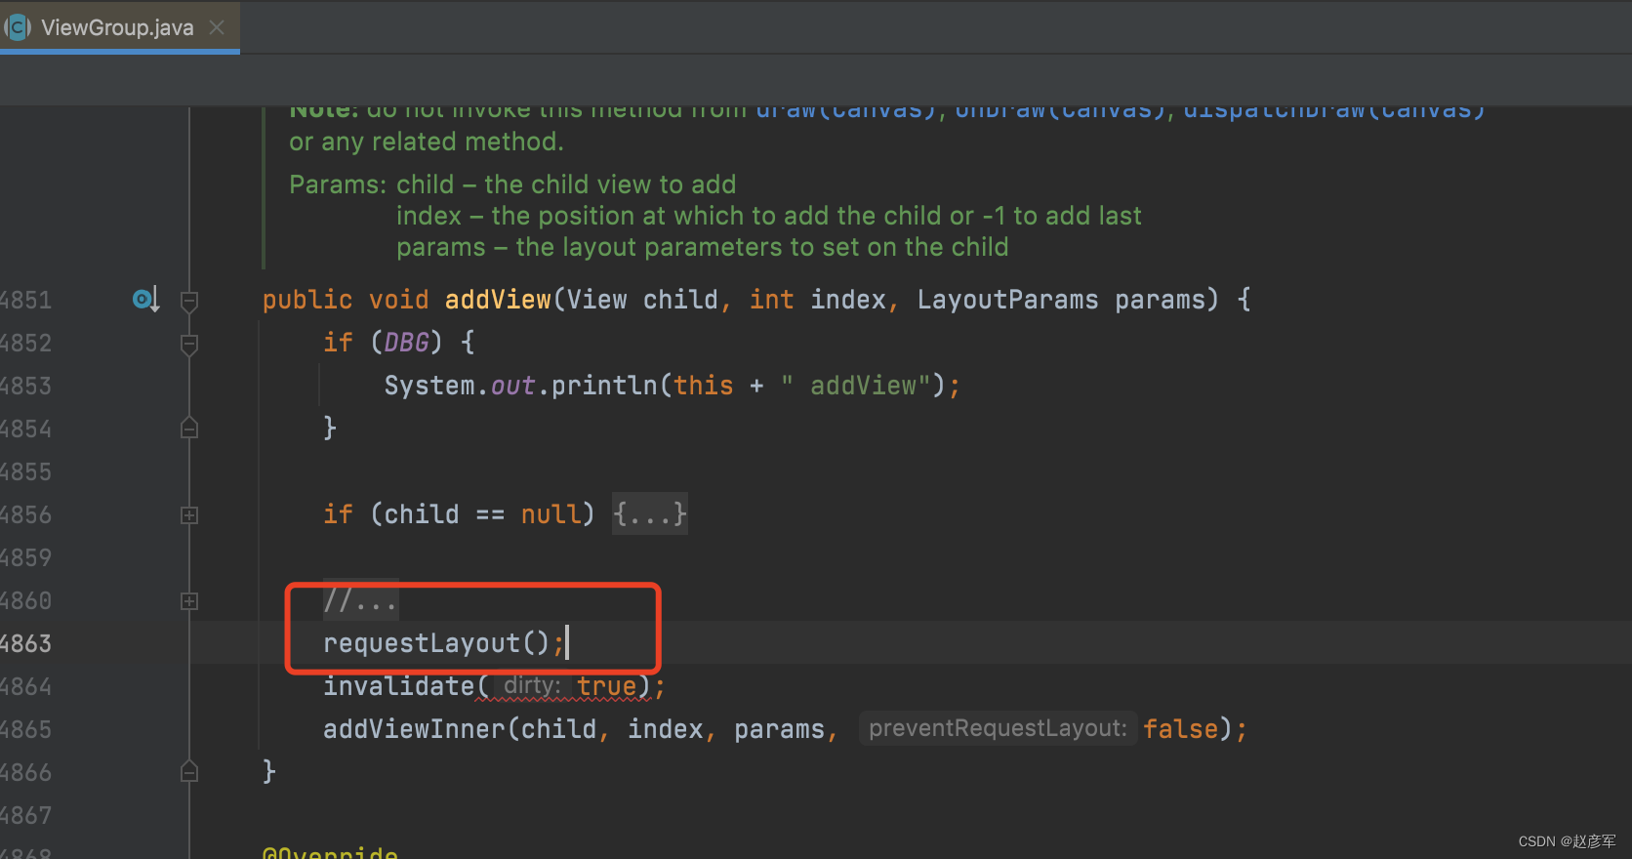Click the addViewInner method call
The image size is (1632, 859).
[414, 729]
